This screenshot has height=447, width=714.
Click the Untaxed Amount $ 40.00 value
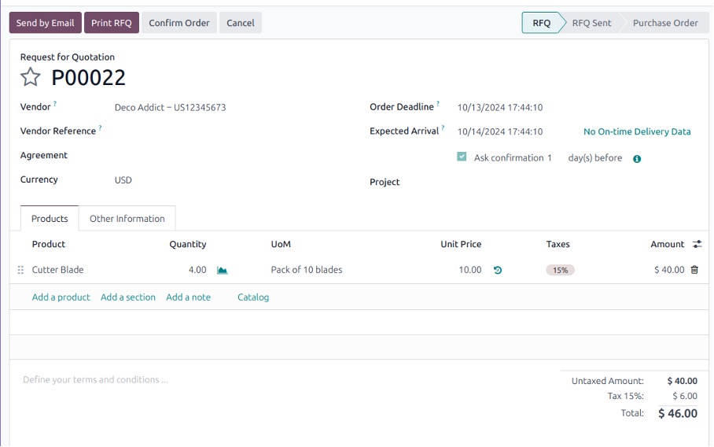click(x=682, y=381)
